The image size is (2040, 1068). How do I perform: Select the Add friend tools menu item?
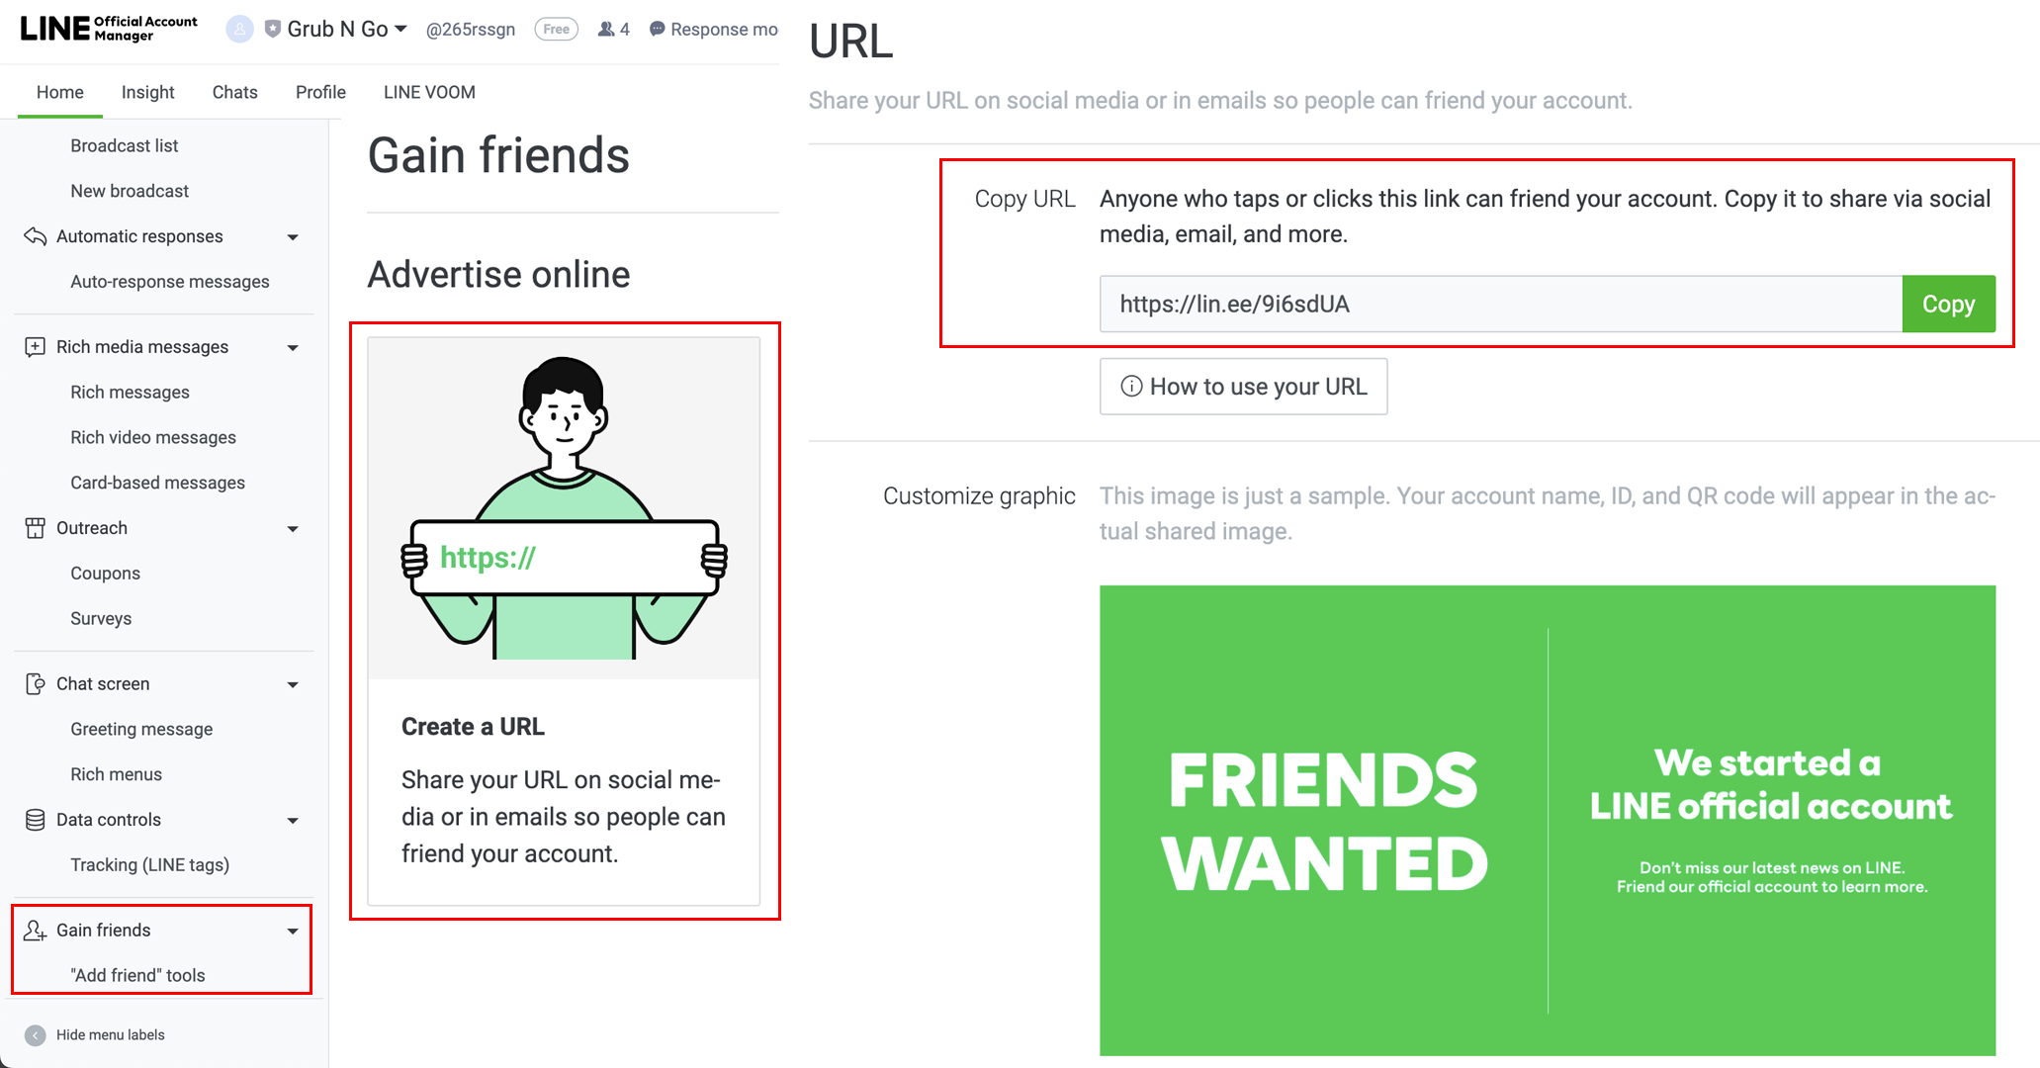pos(136,975)
